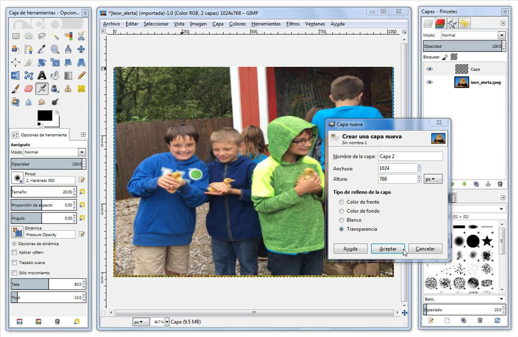This screenshot has width=518, height=337.
Task: Open the Filtros menu
Action: (x=293, y=24)
